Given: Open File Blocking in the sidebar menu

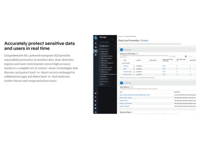Looking at the screenshot, I should [x=104, y=65].
